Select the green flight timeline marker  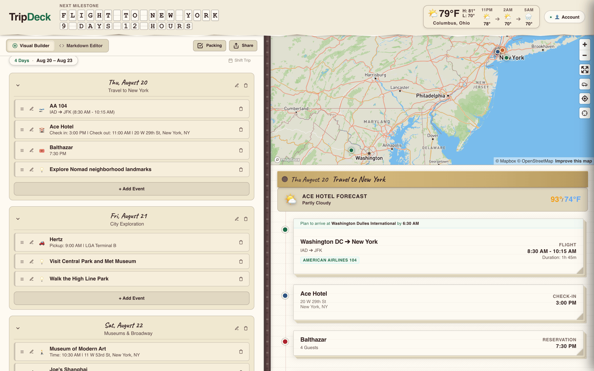285,230
